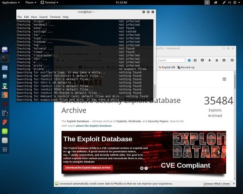
Task: Open Iceweasel hamburger menu in toolbar
Action: coord(232,60)
